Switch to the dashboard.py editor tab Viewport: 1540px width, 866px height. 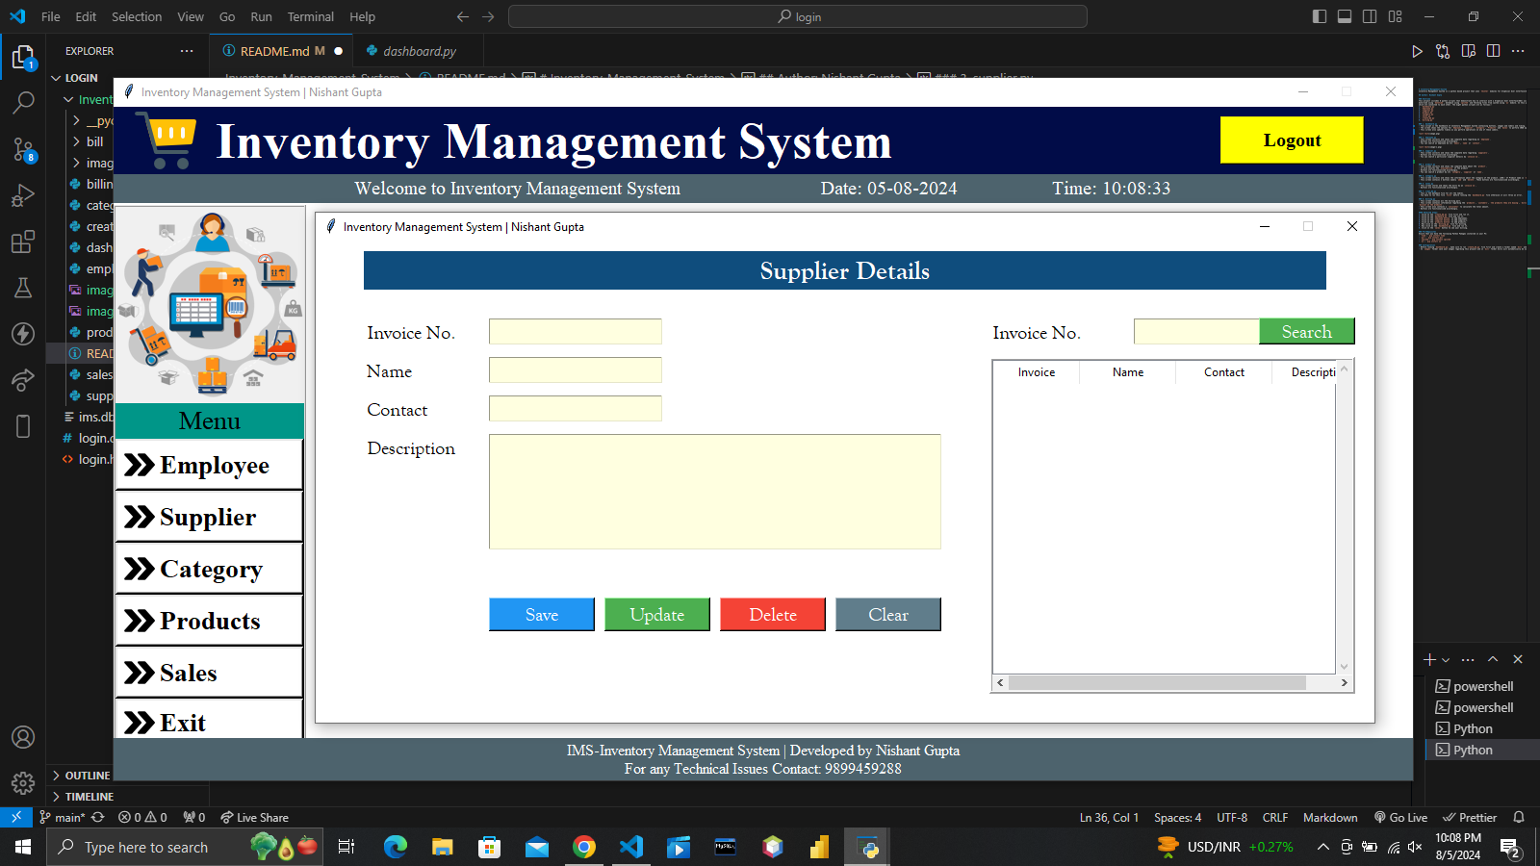click(x=419, y=51)
